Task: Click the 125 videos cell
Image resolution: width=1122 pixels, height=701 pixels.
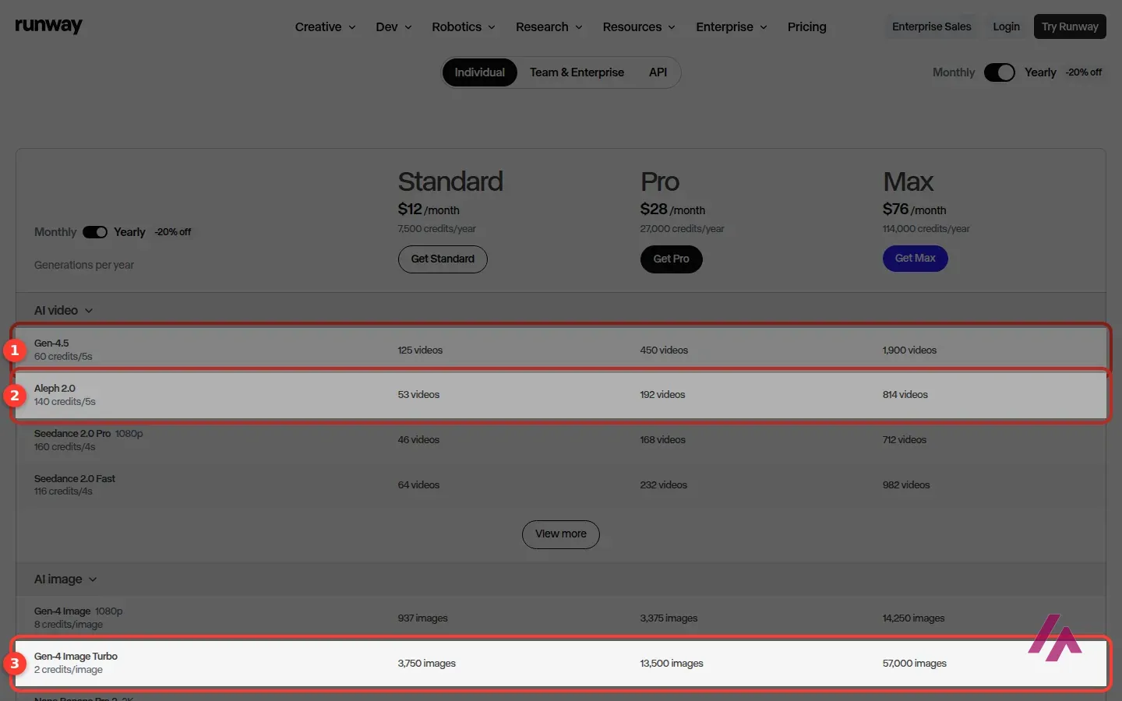Action: (420, 350)
